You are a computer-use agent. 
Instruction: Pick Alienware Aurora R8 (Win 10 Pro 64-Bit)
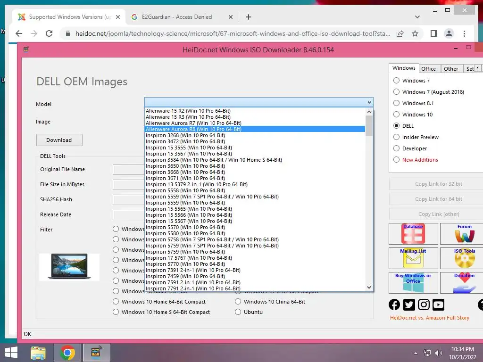pyautogui.click(x=255, y=129)
